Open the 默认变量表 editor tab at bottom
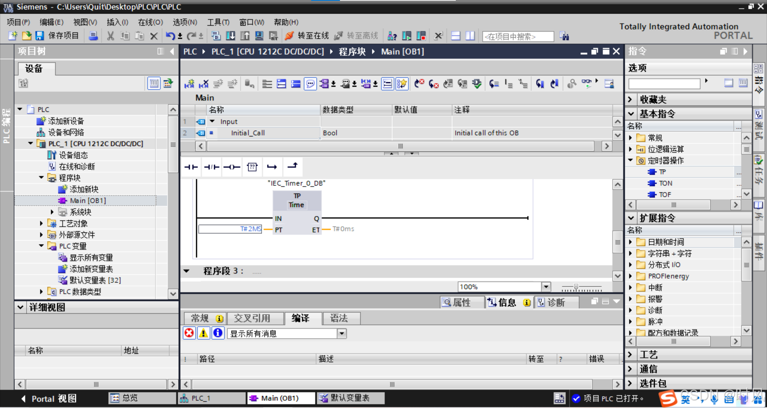 (351, 398)
